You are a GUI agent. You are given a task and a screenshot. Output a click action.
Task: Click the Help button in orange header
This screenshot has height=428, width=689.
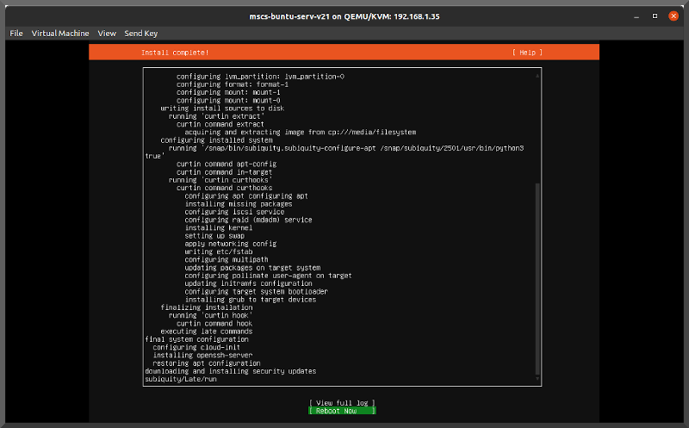pos(527,53)
